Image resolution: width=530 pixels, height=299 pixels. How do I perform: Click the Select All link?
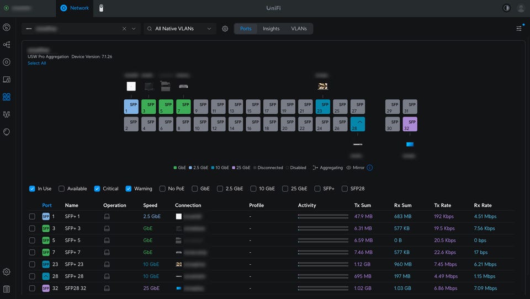[37, 63]
